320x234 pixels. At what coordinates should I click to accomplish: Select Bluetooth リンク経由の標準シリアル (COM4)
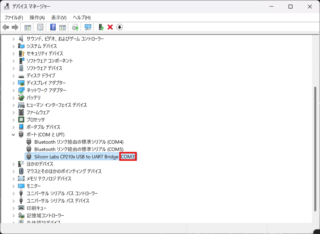click(x=79, y=142)
